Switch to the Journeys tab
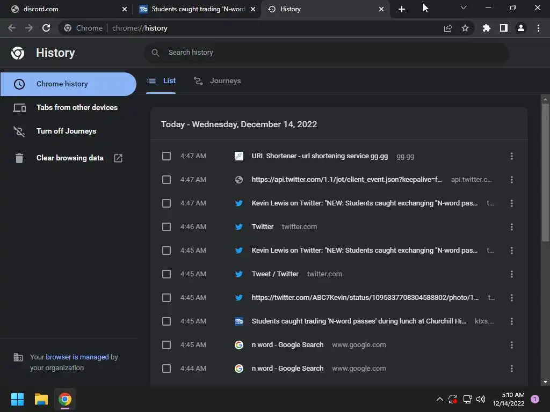Image resolution: width=550 pixels, height=412 pixels. click(x=218, y=81)
